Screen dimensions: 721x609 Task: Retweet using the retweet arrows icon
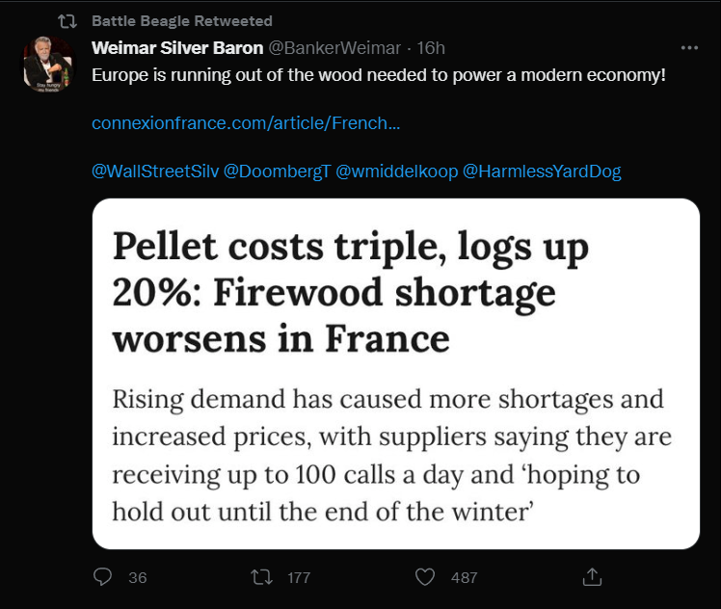[x=261, y=577]
